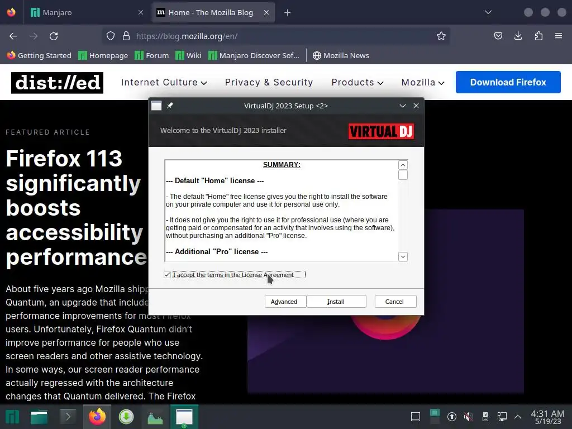Open the Manjaro application launcher

tap(12, 417)
